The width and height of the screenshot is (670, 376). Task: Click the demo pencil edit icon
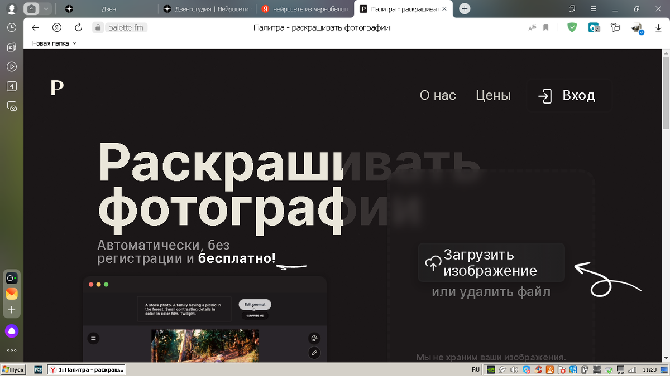pos(314,353)
